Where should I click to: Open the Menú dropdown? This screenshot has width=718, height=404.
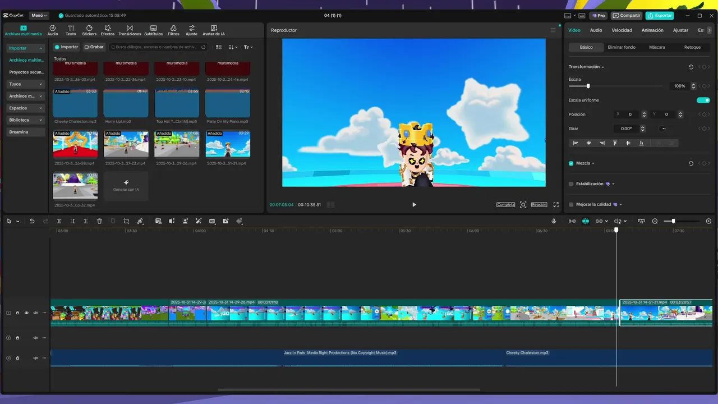[39, 16]
